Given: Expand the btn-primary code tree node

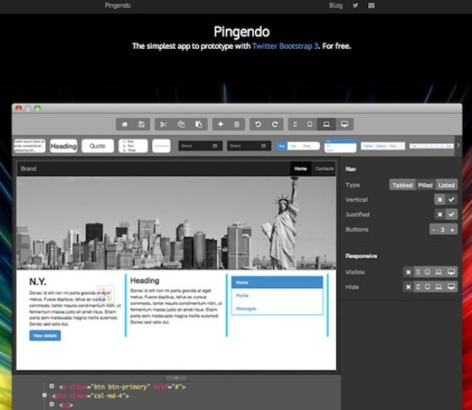Looking at the screenshot, I should point(52,386).
